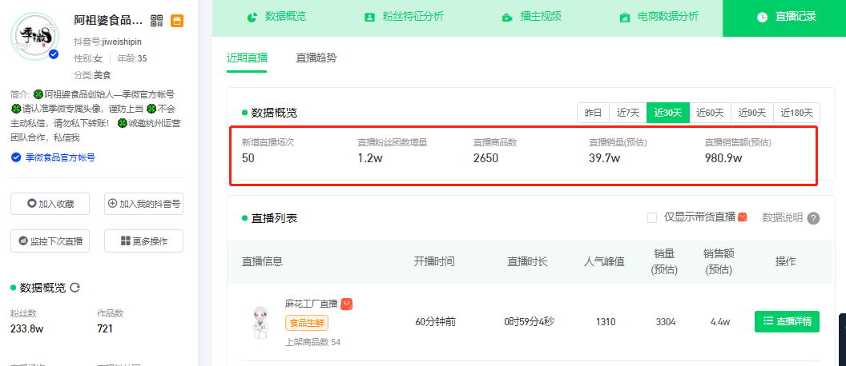Click the QR code icon beside account name
Viewport: 846px width, 366px height.
[156, 21]
